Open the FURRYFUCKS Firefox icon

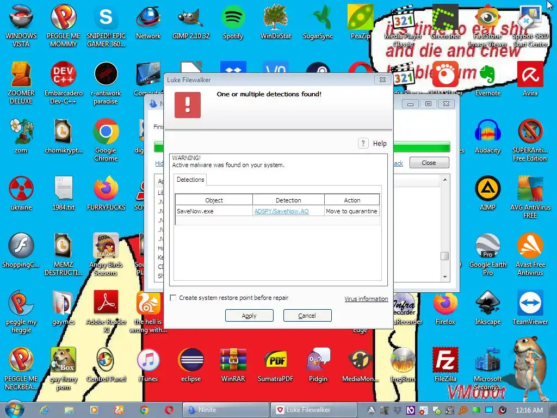click(x=106, y=194)
